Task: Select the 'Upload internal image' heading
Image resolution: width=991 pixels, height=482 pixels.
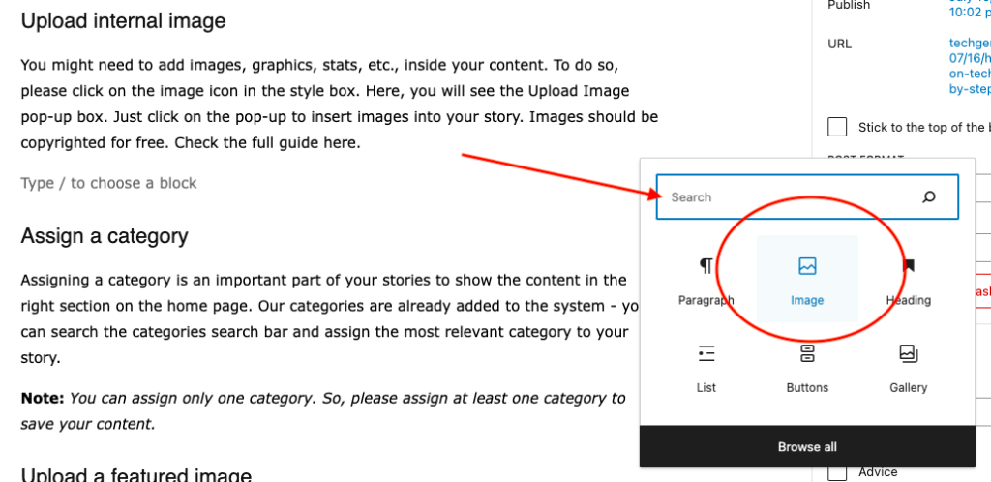Action: pyautogui.click(x=123, y=21)
